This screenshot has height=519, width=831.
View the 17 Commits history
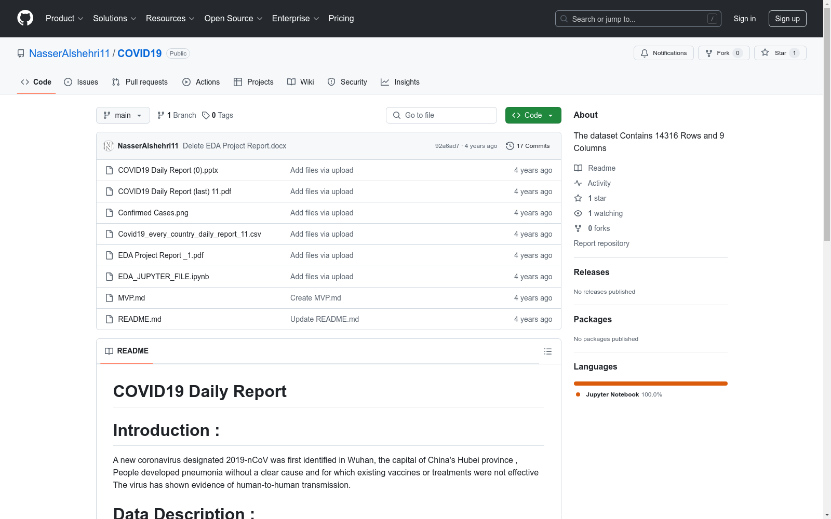[528, 146]
